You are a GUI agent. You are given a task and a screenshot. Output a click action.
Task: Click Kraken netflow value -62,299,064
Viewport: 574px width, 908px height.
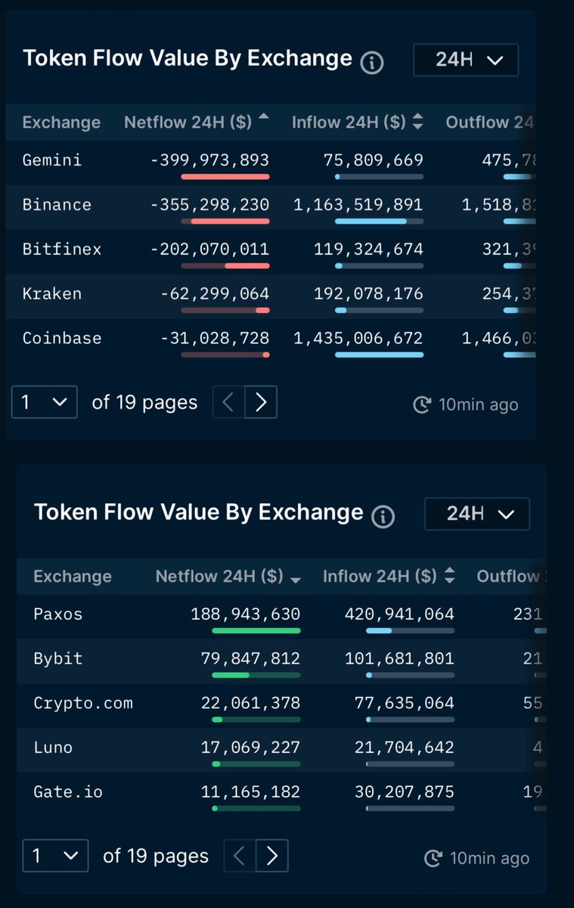215,294
